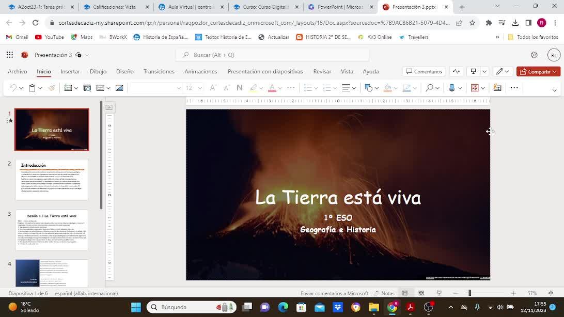The height and width of the screenshot is (317, 564).
Task: Open the Windows Start button
Action: [x=136, y=307]
